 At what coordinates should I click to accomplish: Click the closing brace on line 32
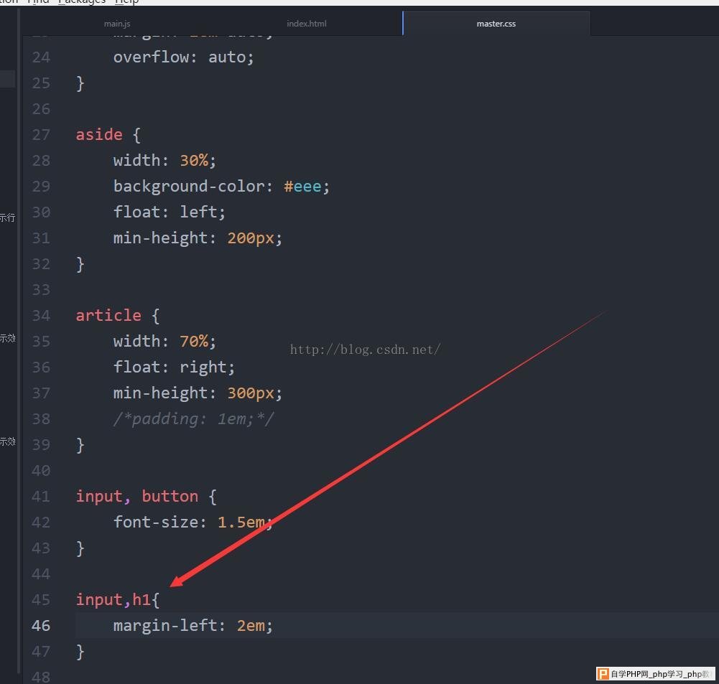pos(80,264)
